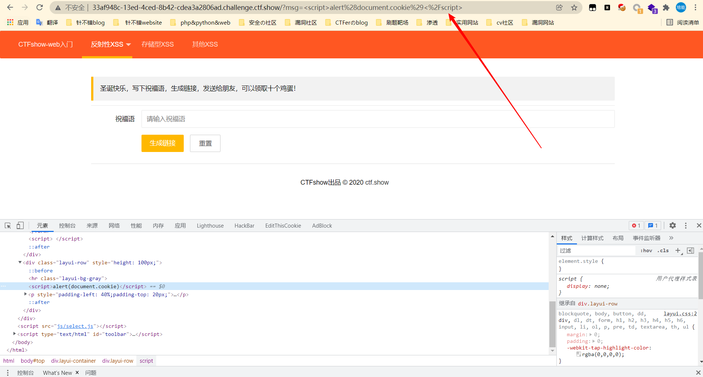Open the 应用 apps shortcut
This screenshot has height=377, width=703.
(x=18, y=22)
